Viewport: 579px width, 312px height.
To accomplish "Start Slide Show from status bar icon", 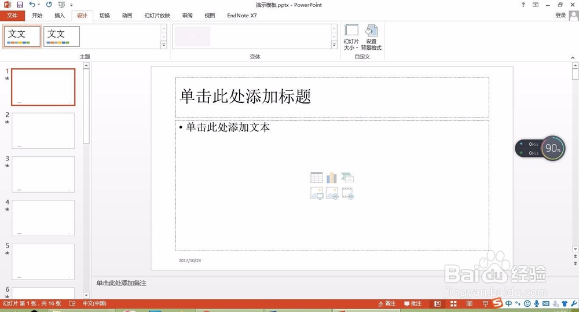I will [x=485, y=303].
